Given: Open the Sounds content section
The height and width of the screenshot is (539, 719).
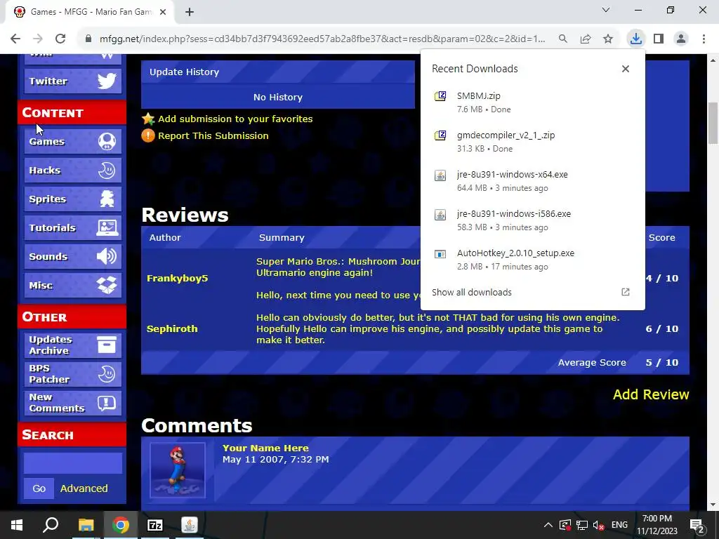Looking at the screenshot, I should tap(72, 256).
